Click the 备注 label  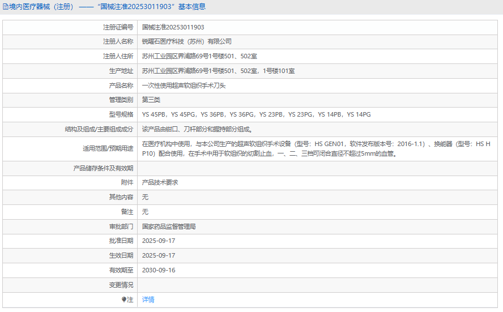pyautogui.click(x=127, y=212)
